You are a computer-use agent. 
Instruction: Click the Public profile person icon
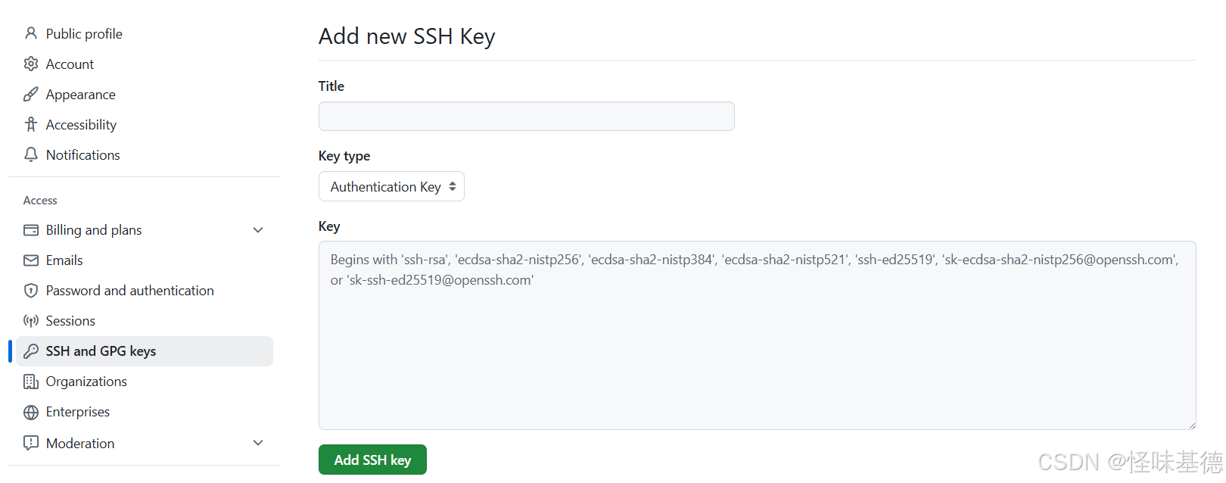click(x=30, y=33)
